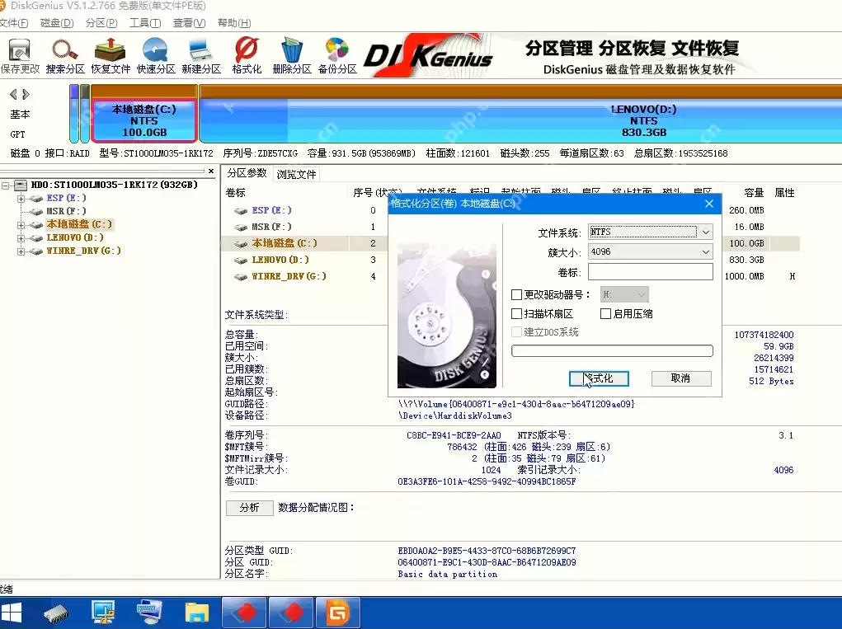842x629 pixels.
Task: Click 取消 to cancel formatting
Action: click(x=680, y=378)
